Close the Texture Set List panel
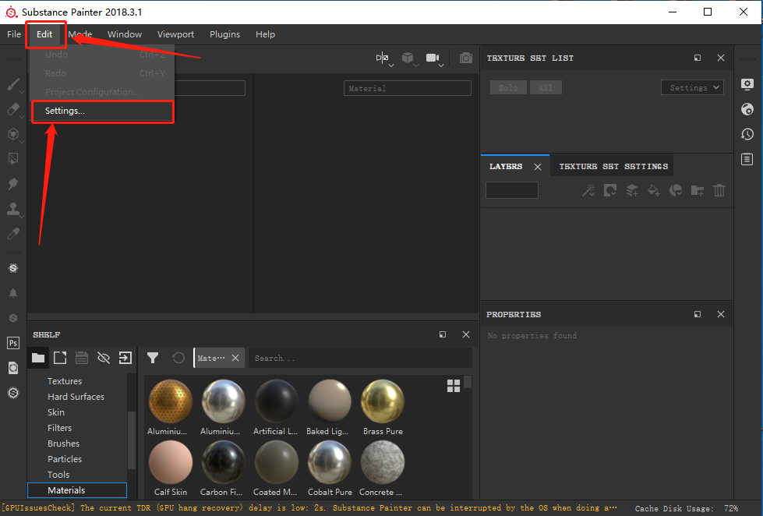 [721, 58]
